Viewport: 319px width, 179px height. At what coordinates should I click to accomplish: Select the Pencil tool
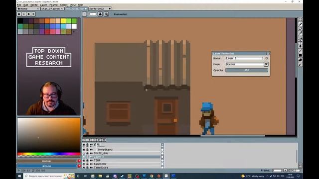tap(300, 24)
